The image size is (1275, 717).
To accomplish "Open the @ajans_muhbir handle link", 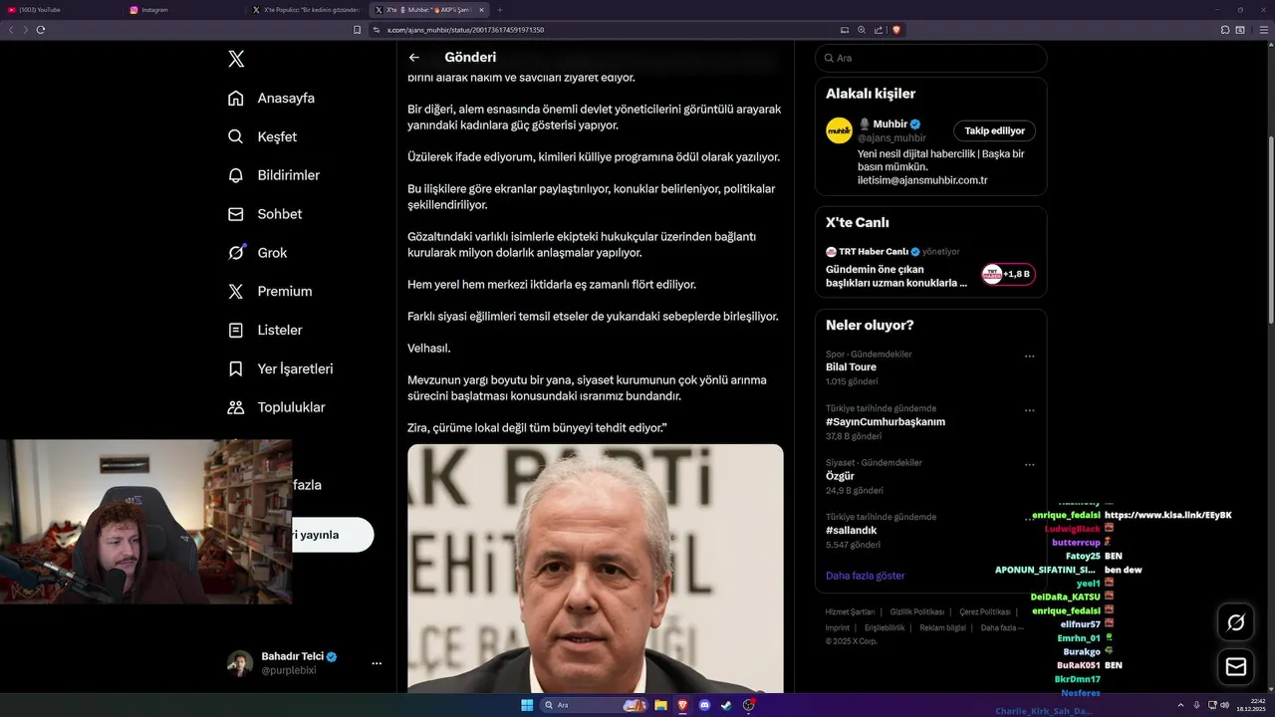I will click(892, 138).
